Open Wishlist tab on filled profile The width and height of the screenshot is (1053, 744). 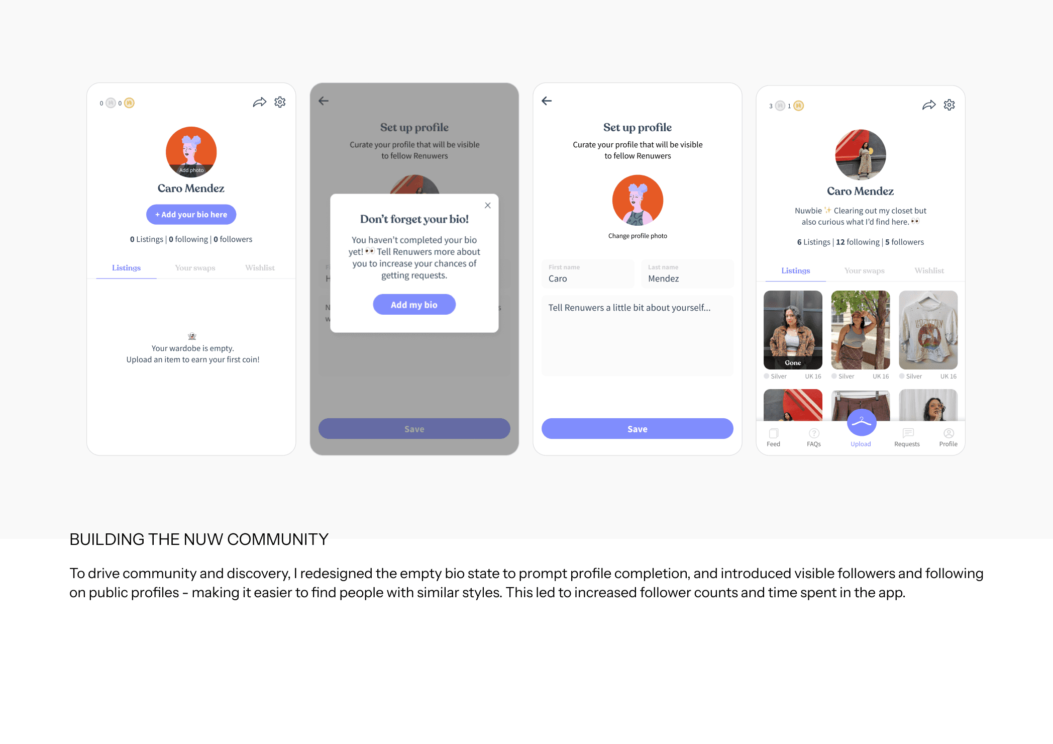tap(929, 270)
